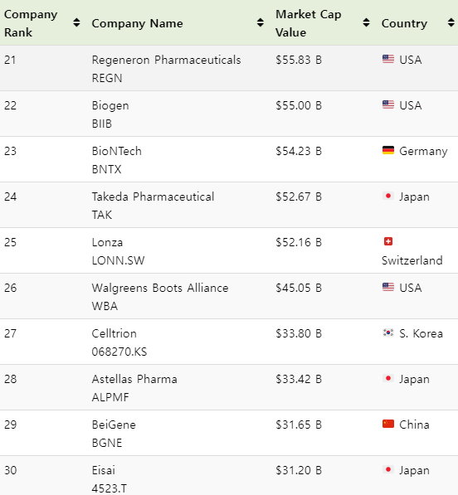Image resolution: width=458 pixels, height=495 pixels.
Task: Click the China flag icon
Action: [x=387, y=424]
